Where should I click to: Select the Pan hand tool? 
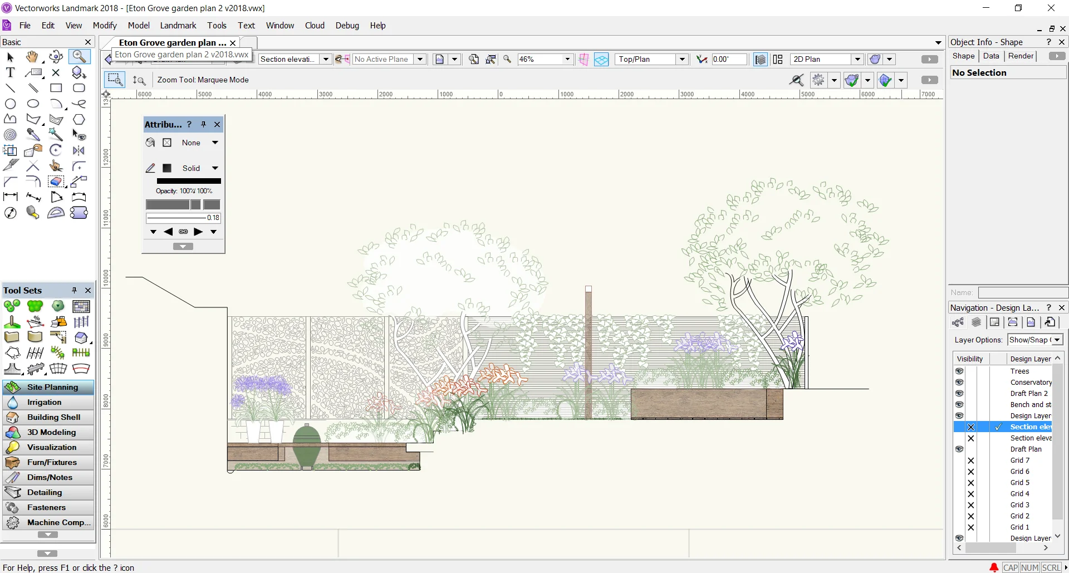coord(32,57)
